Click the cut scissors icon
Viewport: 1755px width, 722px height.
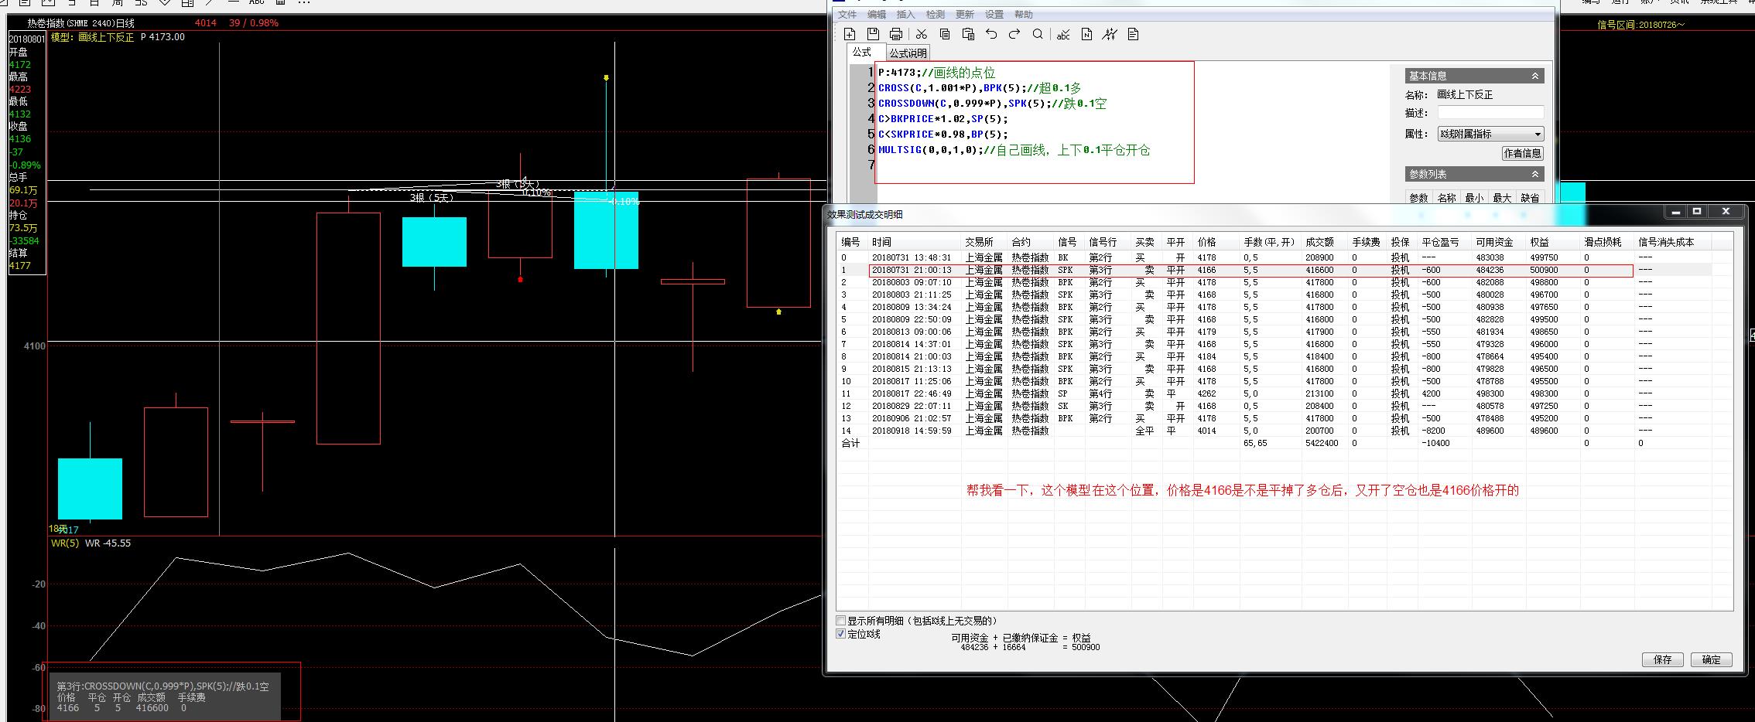point(922,34)
